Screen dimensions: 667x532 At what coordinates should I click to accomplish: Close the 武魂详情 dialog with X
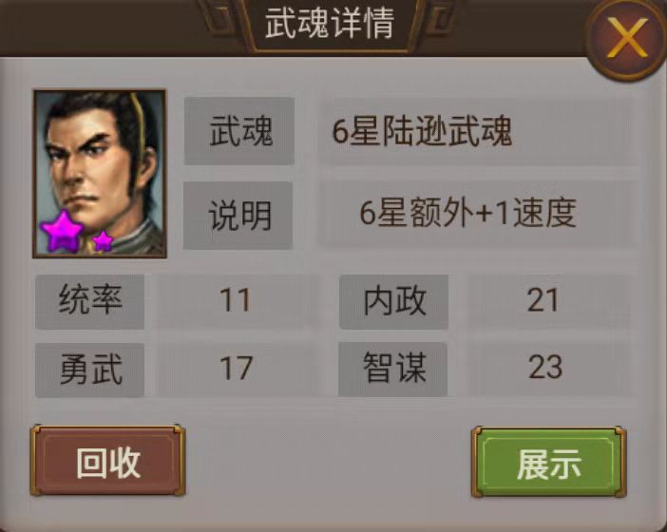(x=626, y=37)
